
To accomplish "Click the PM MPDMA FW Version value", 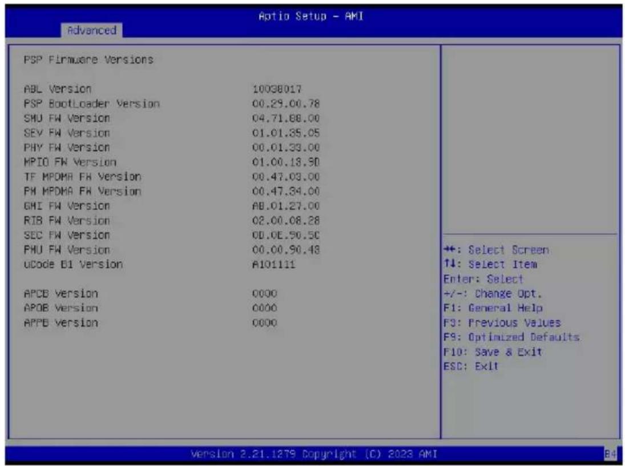I will click(286, 191).
